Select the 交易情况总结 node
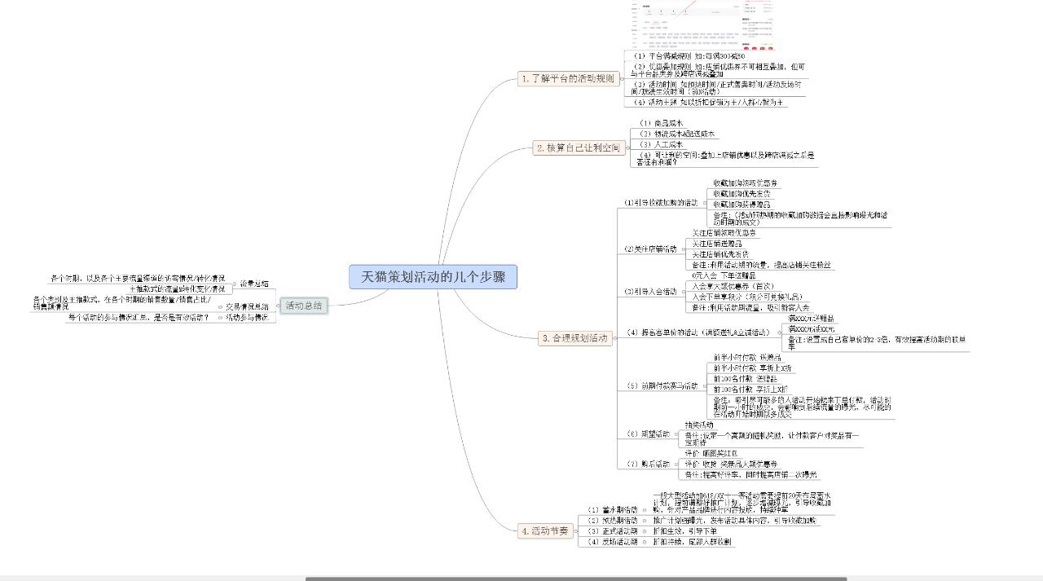The image size is (1043, 581). click(x=247, y=307)
